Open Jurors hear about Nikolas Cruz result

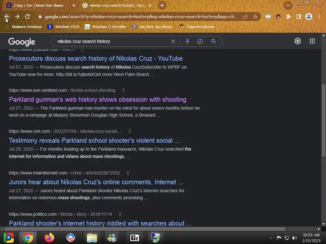96,182
